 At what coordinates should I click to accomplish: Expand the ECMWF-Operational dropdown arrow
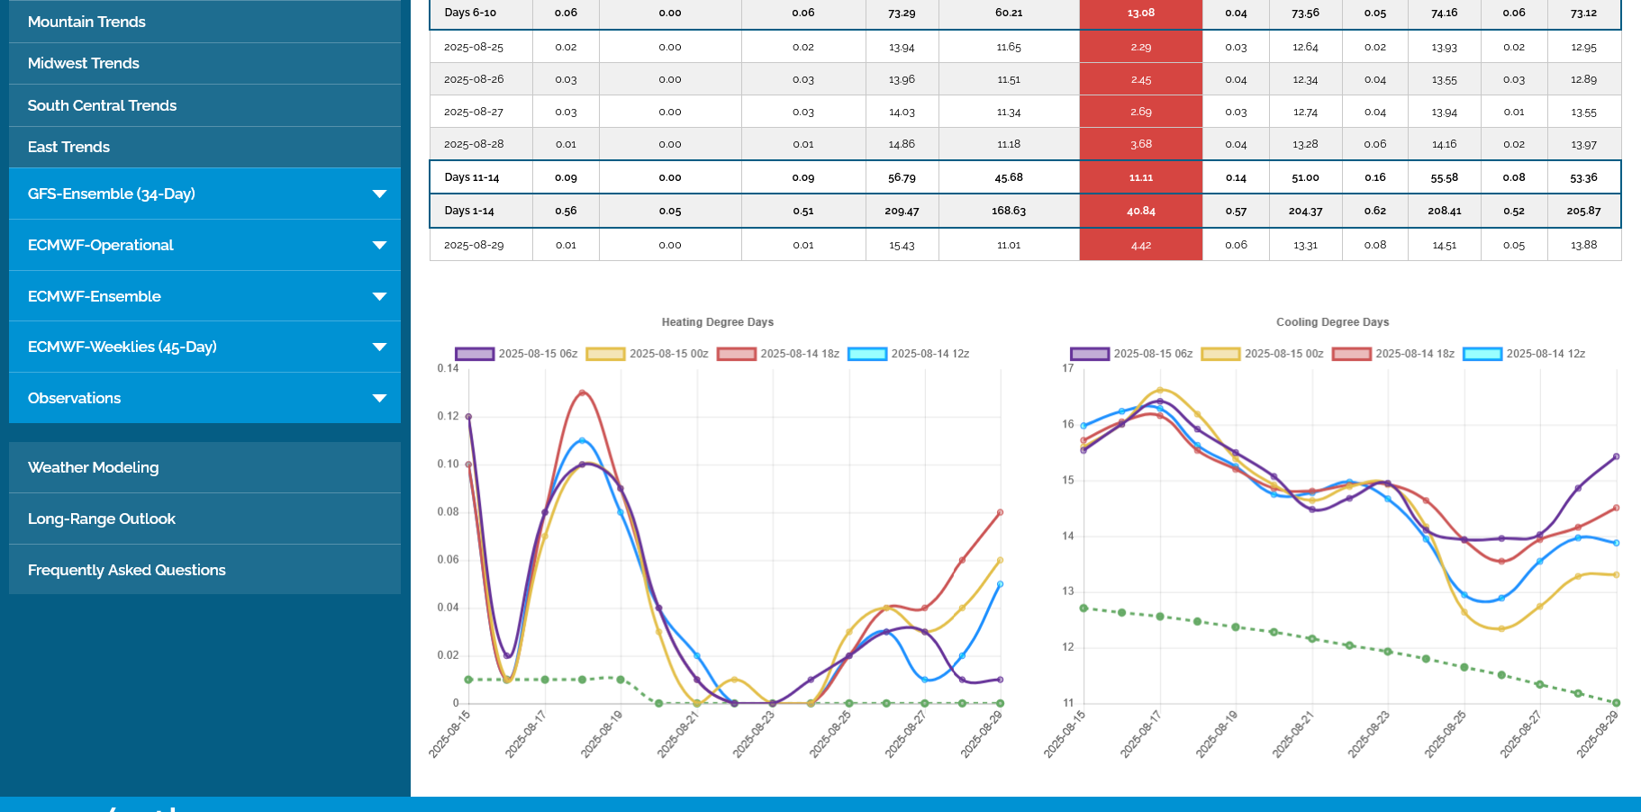[x=379, y=246]
